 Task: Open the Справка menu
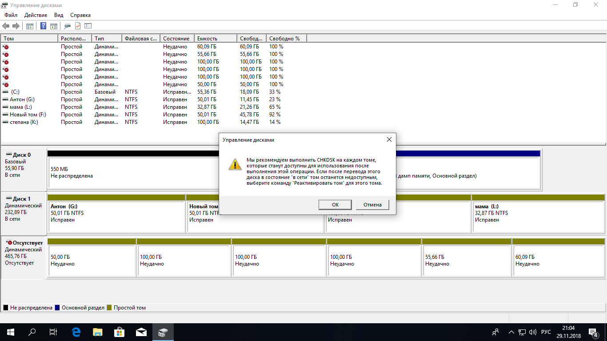[80, 15]
